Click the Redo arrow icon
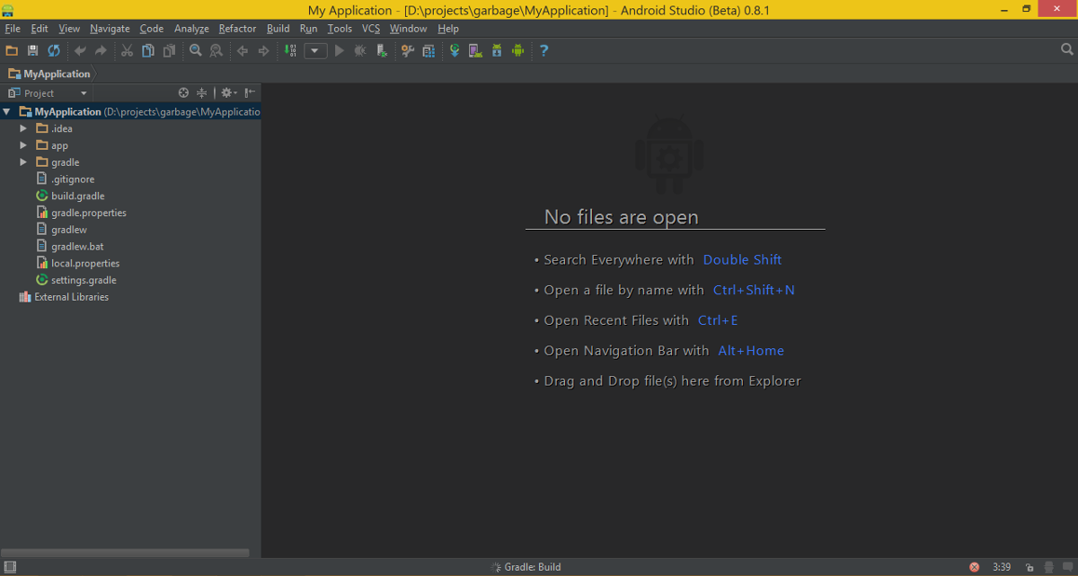This screenshot has width=1078, height=576. [x=101, y=51]
